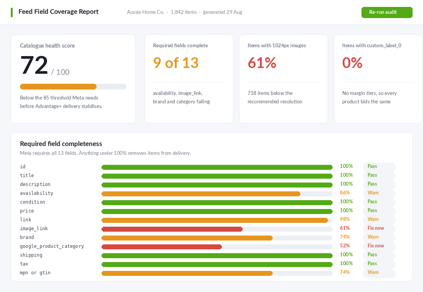Image resolution: width=423 pixels, height=292 pixels.
Task: Click the image_link field name
Action: (34, 229)
